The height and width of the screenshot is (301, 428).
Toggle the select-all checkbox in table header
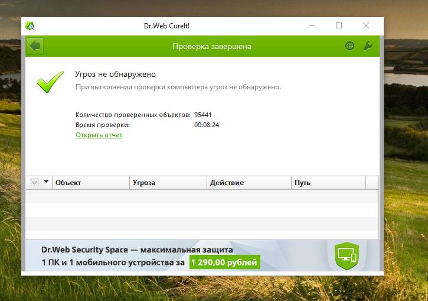(35, 182)
